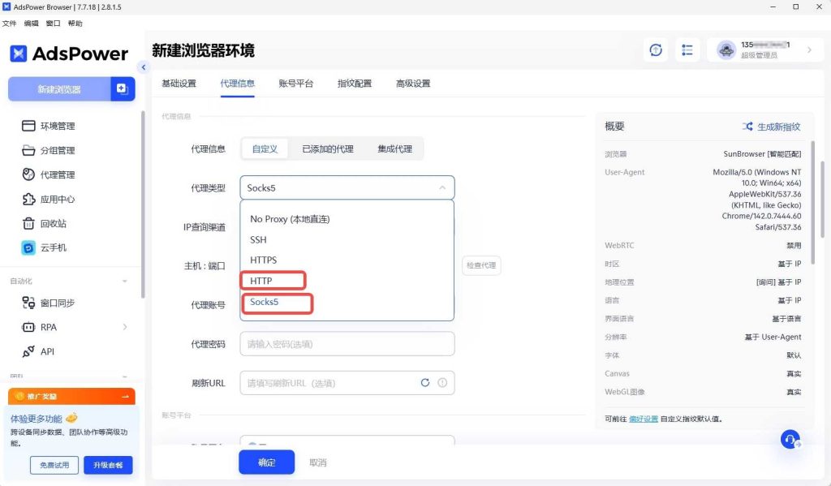Open 云手机 in the sidebar
This screenshot has height=486, width=831.
[x=53, y=247]
